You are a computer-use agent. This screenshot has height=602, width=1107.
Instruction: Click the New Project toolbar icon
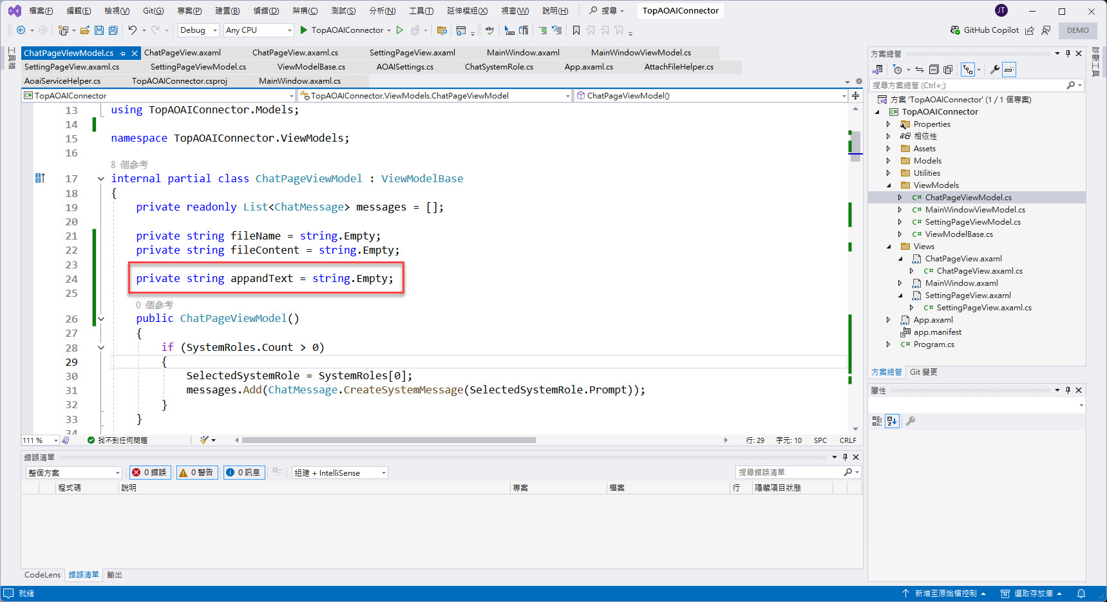tap(63, 30)
